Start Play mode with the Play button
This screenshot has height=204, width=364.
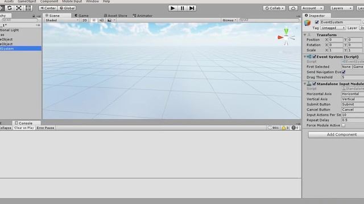pyautogui.click(x=173, y=8)
